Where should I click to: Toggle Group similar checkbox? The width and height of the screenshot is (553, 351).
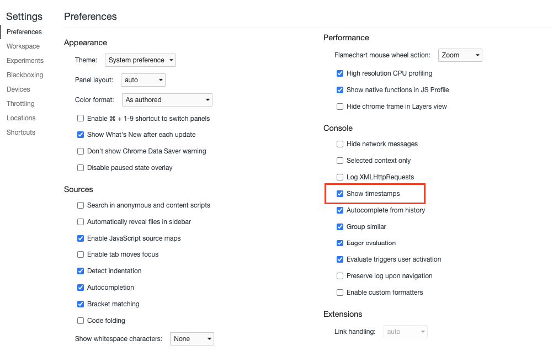(341, 227)
